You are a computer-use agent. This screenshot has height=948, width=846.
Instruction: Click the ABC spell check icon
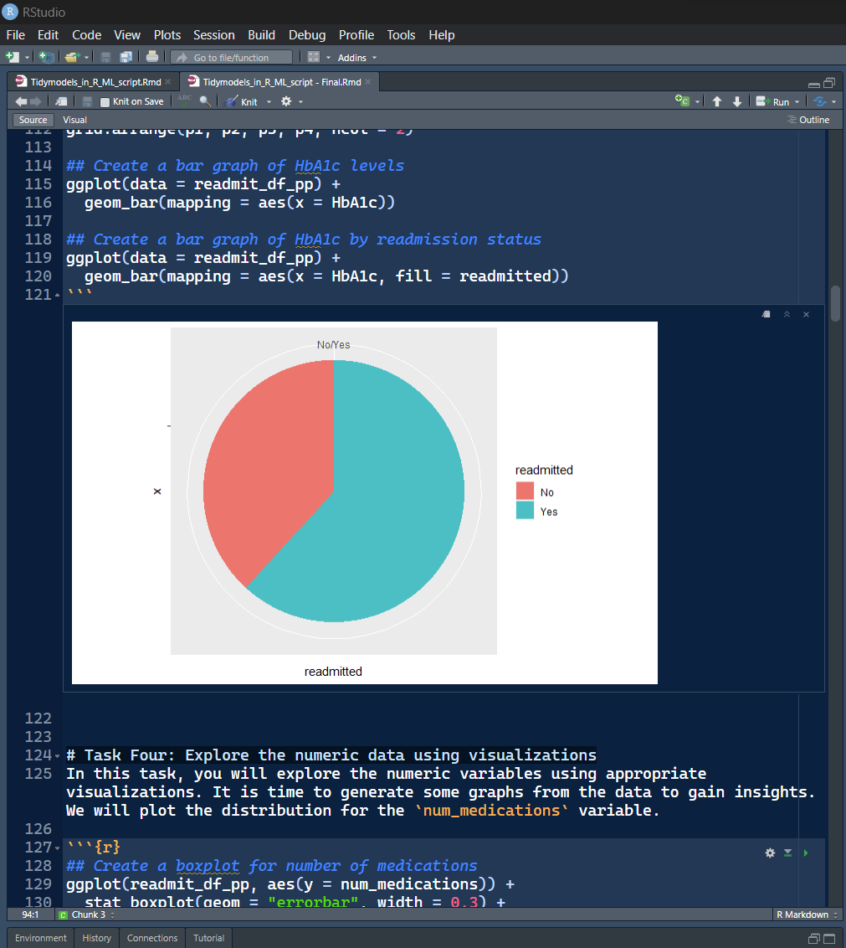click(x=185, y=101)
